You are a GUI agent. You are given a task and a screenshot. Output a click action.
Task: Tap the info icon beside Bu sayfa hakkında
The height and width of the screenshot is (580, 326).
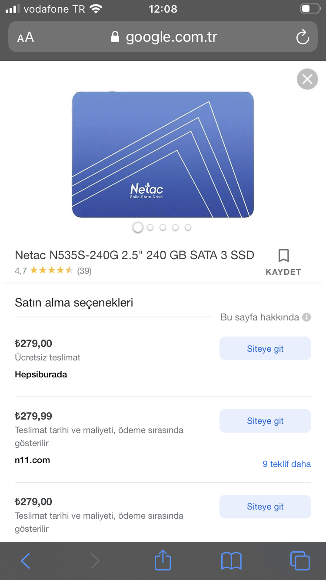[x=306, y=317]
